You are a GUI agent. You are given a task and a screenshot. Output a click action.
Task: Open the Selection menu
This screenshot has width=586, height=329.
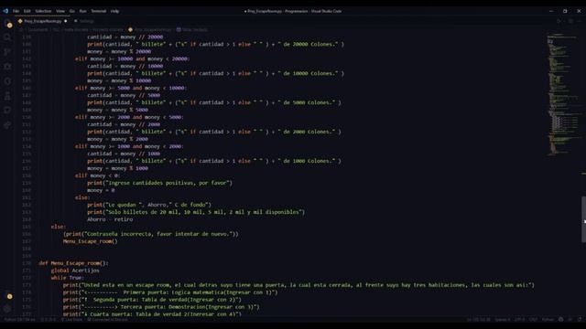tap(43, 11)
